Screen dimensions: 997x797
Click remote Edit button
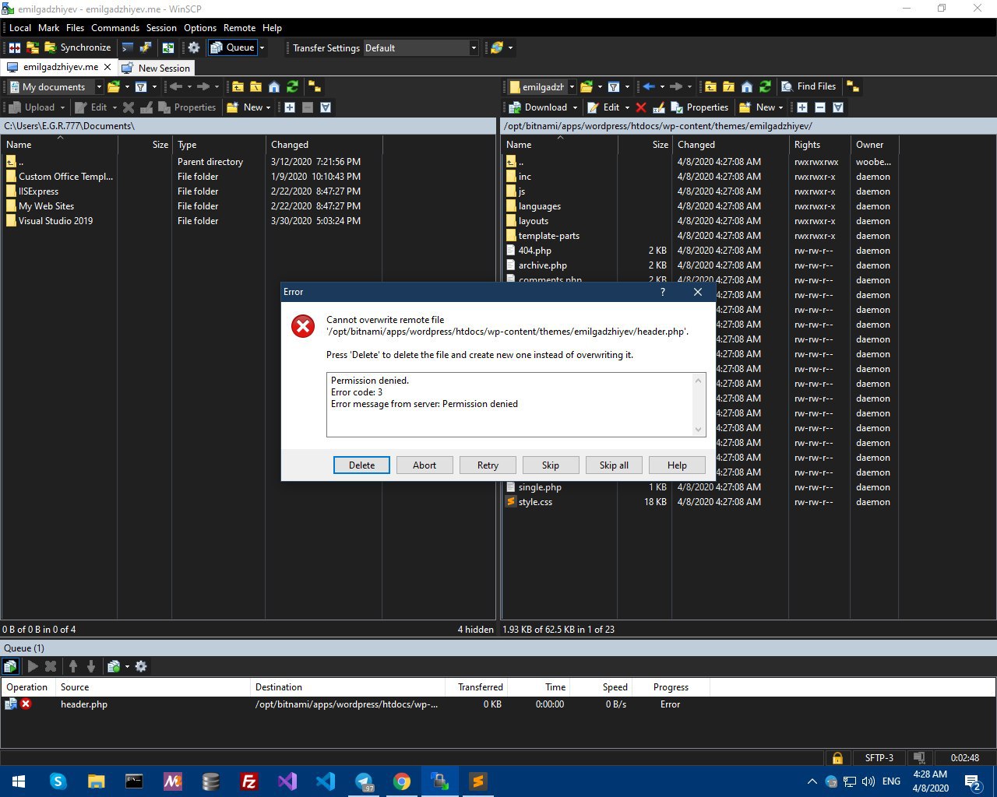[x=604, y=107]
